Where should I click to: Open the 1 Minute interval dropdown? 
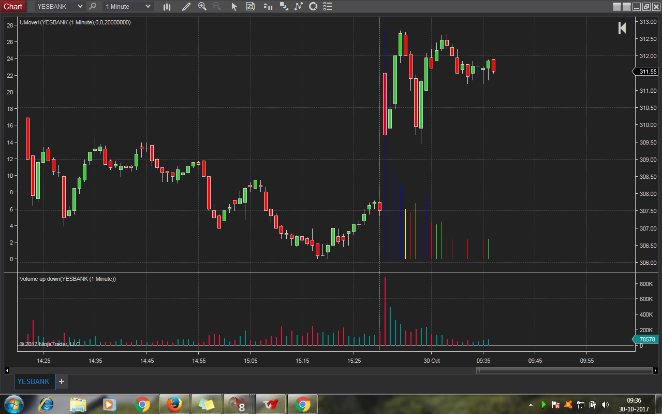point(128,6)
